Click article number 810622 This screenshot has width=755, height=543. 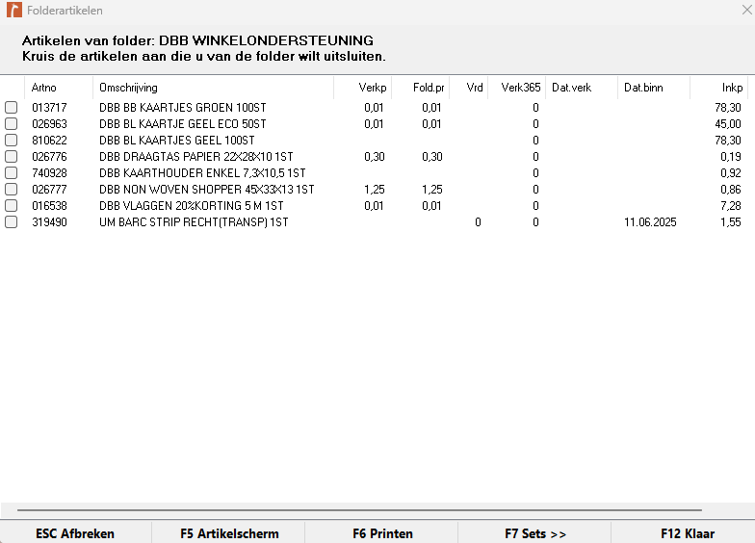pos(49,141)
